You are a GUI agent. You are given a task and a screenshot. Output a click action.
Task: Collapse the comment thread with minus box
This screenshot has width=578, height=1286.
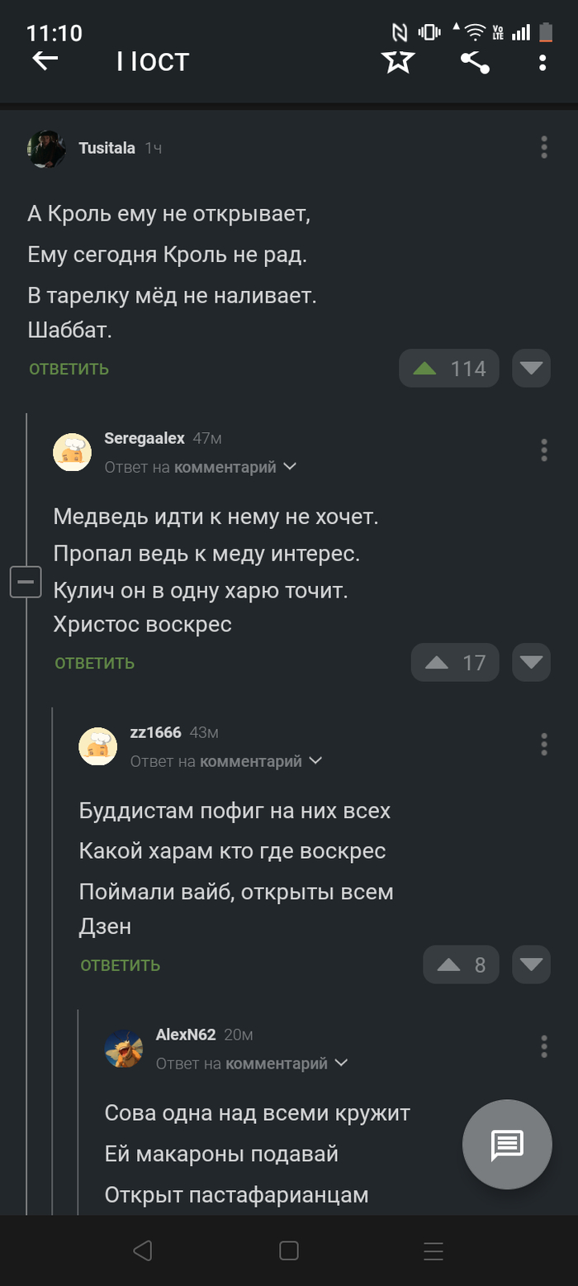click(x=26, y=583)
